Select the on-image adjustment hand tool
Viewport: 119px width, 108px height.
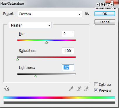click(7, 89)
